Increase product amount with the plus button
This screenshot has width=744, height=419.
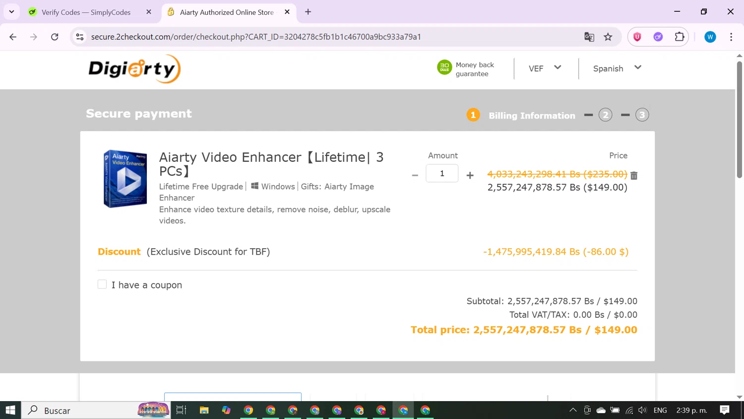(x=470, y=175)
